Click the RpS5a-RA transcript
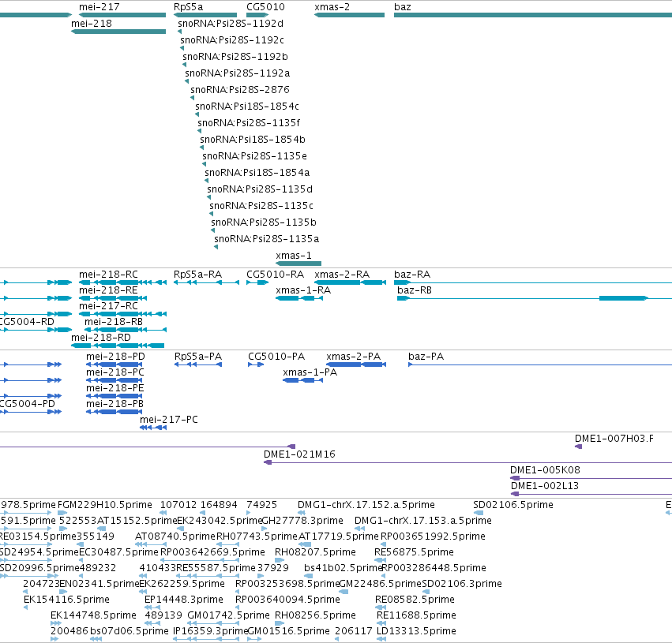 (206, 282)
